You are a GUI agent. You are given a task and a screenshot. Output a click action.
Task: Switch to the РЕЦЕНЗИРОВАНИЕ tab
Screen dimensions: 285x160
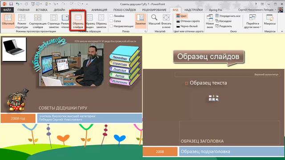click(x=154, y=10)
